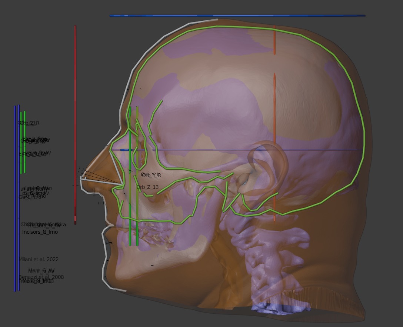Select the blue horizontal bar above the head

pos(237,16)
